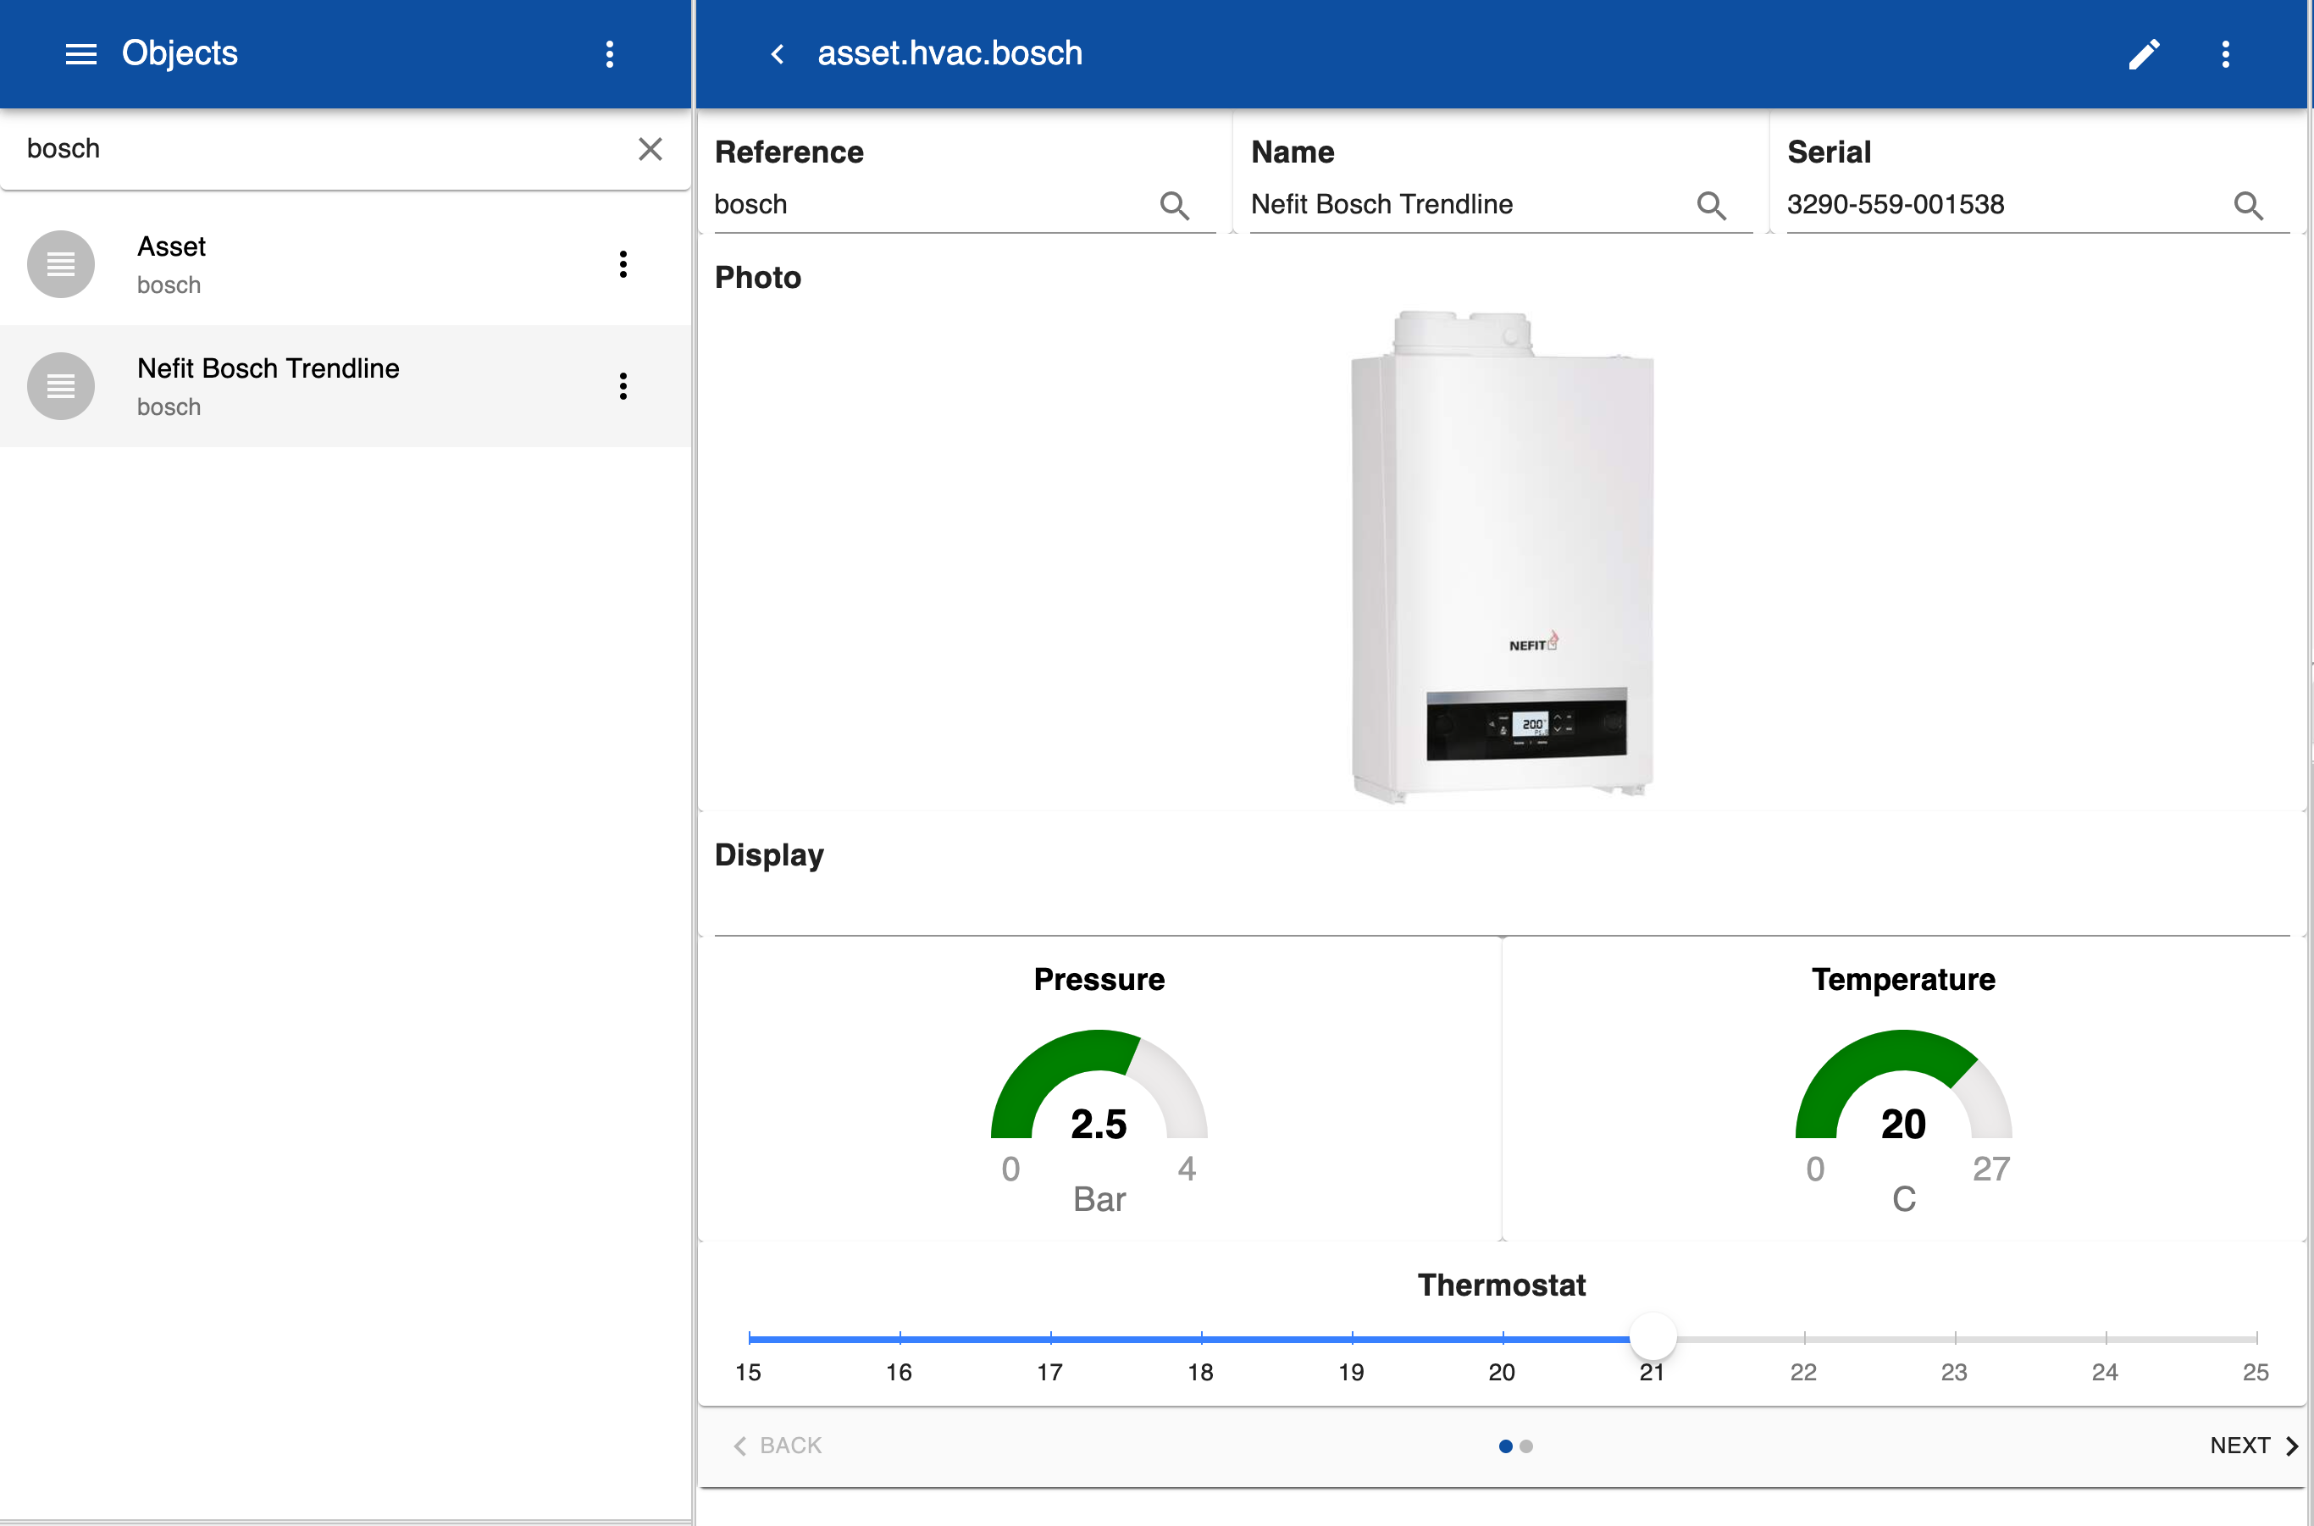
Task: Click the thermostat tick label 25
Action: tap(2256, 1374)
